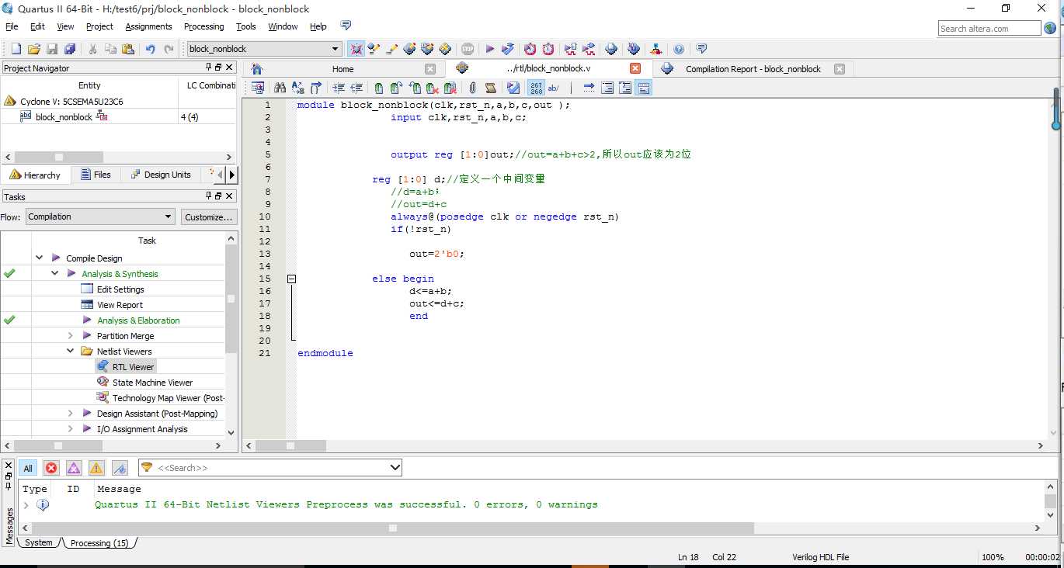Collapse Analysis & Synthesis task tree
The width and height of the screenshot is (1064, 568).
(54, 273)
